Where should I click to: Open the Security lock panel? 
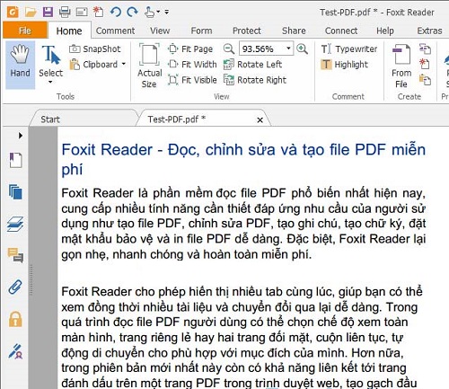15,319
